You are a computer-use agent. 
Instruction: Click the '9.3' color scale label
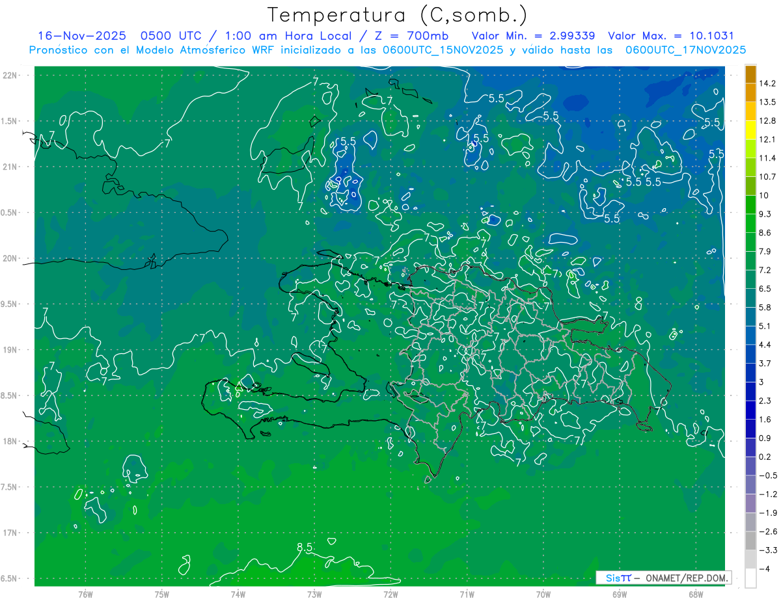[765, 214]
